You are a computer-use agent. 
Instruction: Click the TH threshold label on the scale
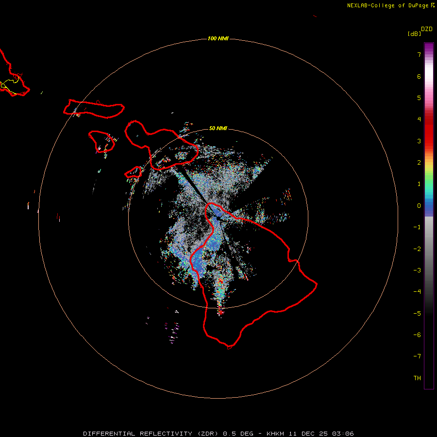tap(417, 378)
